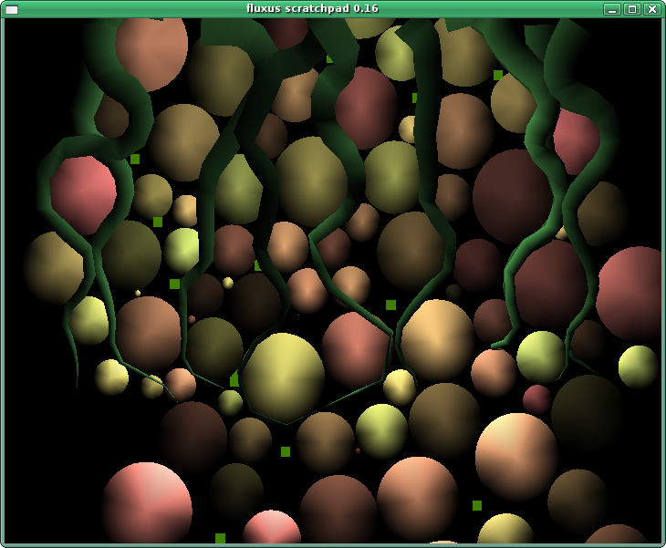666x548 pixels.
Task: Click the "fluxus scratchpad 0.16" title text
Action: tap(312, 8)
